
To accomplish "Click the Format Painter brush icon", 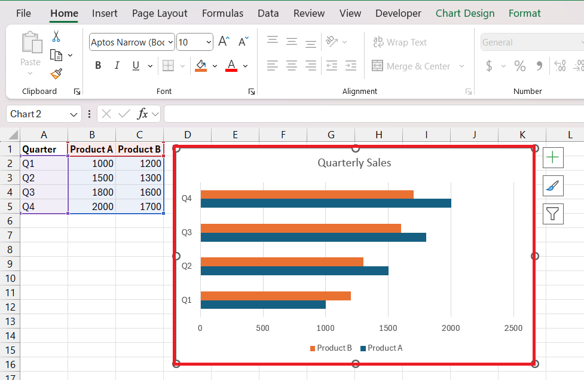I will [x=56, y=74].
